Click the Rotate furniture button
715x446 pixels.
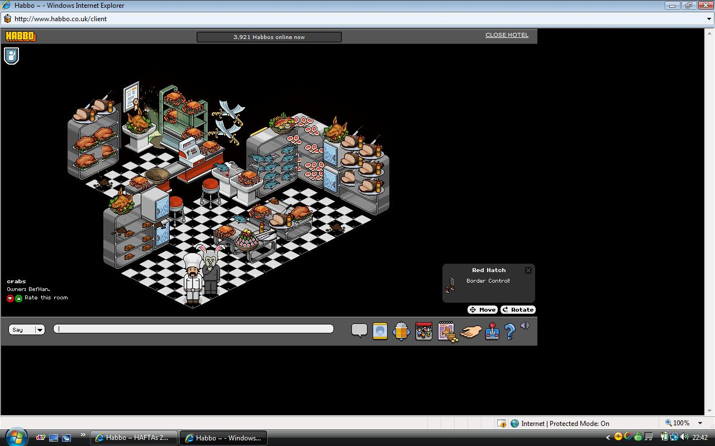[518, 309]
